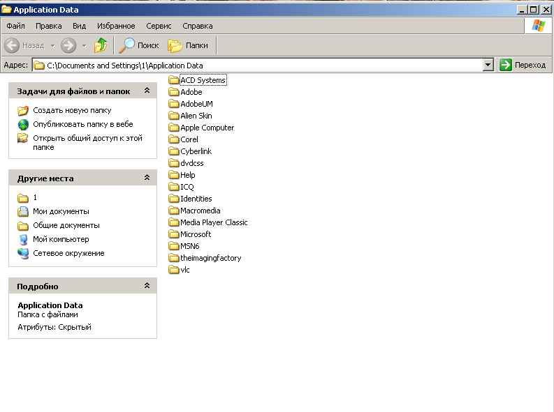
Task: Select the AdobeUM folder icon
Action: click(173, 104)
